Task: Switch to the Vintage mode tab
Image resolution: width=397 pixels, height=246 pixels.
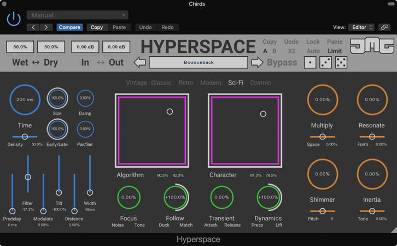Action: click(136, 83)
